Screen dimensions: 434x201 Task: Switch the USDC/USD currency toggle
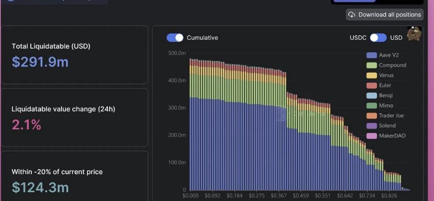tap(378, 37)
